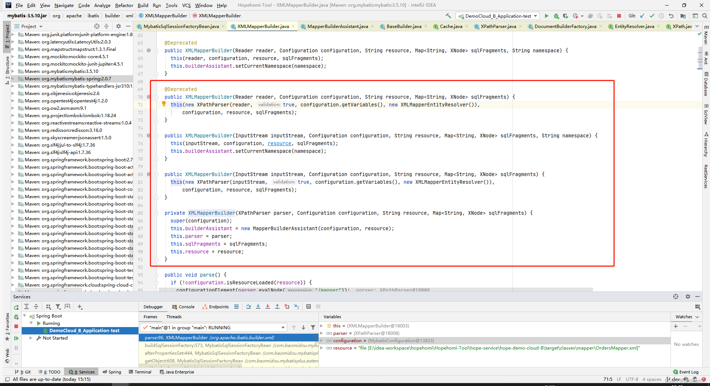Open thread selector "main"@1 RUNNING dropdown
Image resolution: width=710 pixels, height=386 pixels.
pos(213,327)
